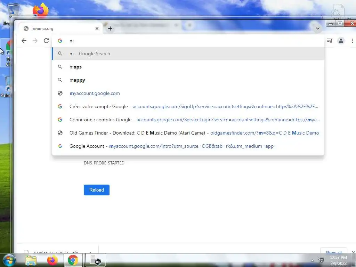This screenshot has height=267, width=356.
Task: Select 'Créer votre compte Google' suggestion
Action: (x=188, y=106)
